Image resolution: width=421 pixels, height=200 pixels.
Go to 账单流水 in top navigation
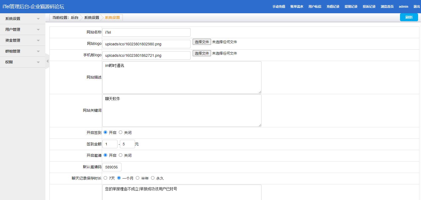click(297, 7)
